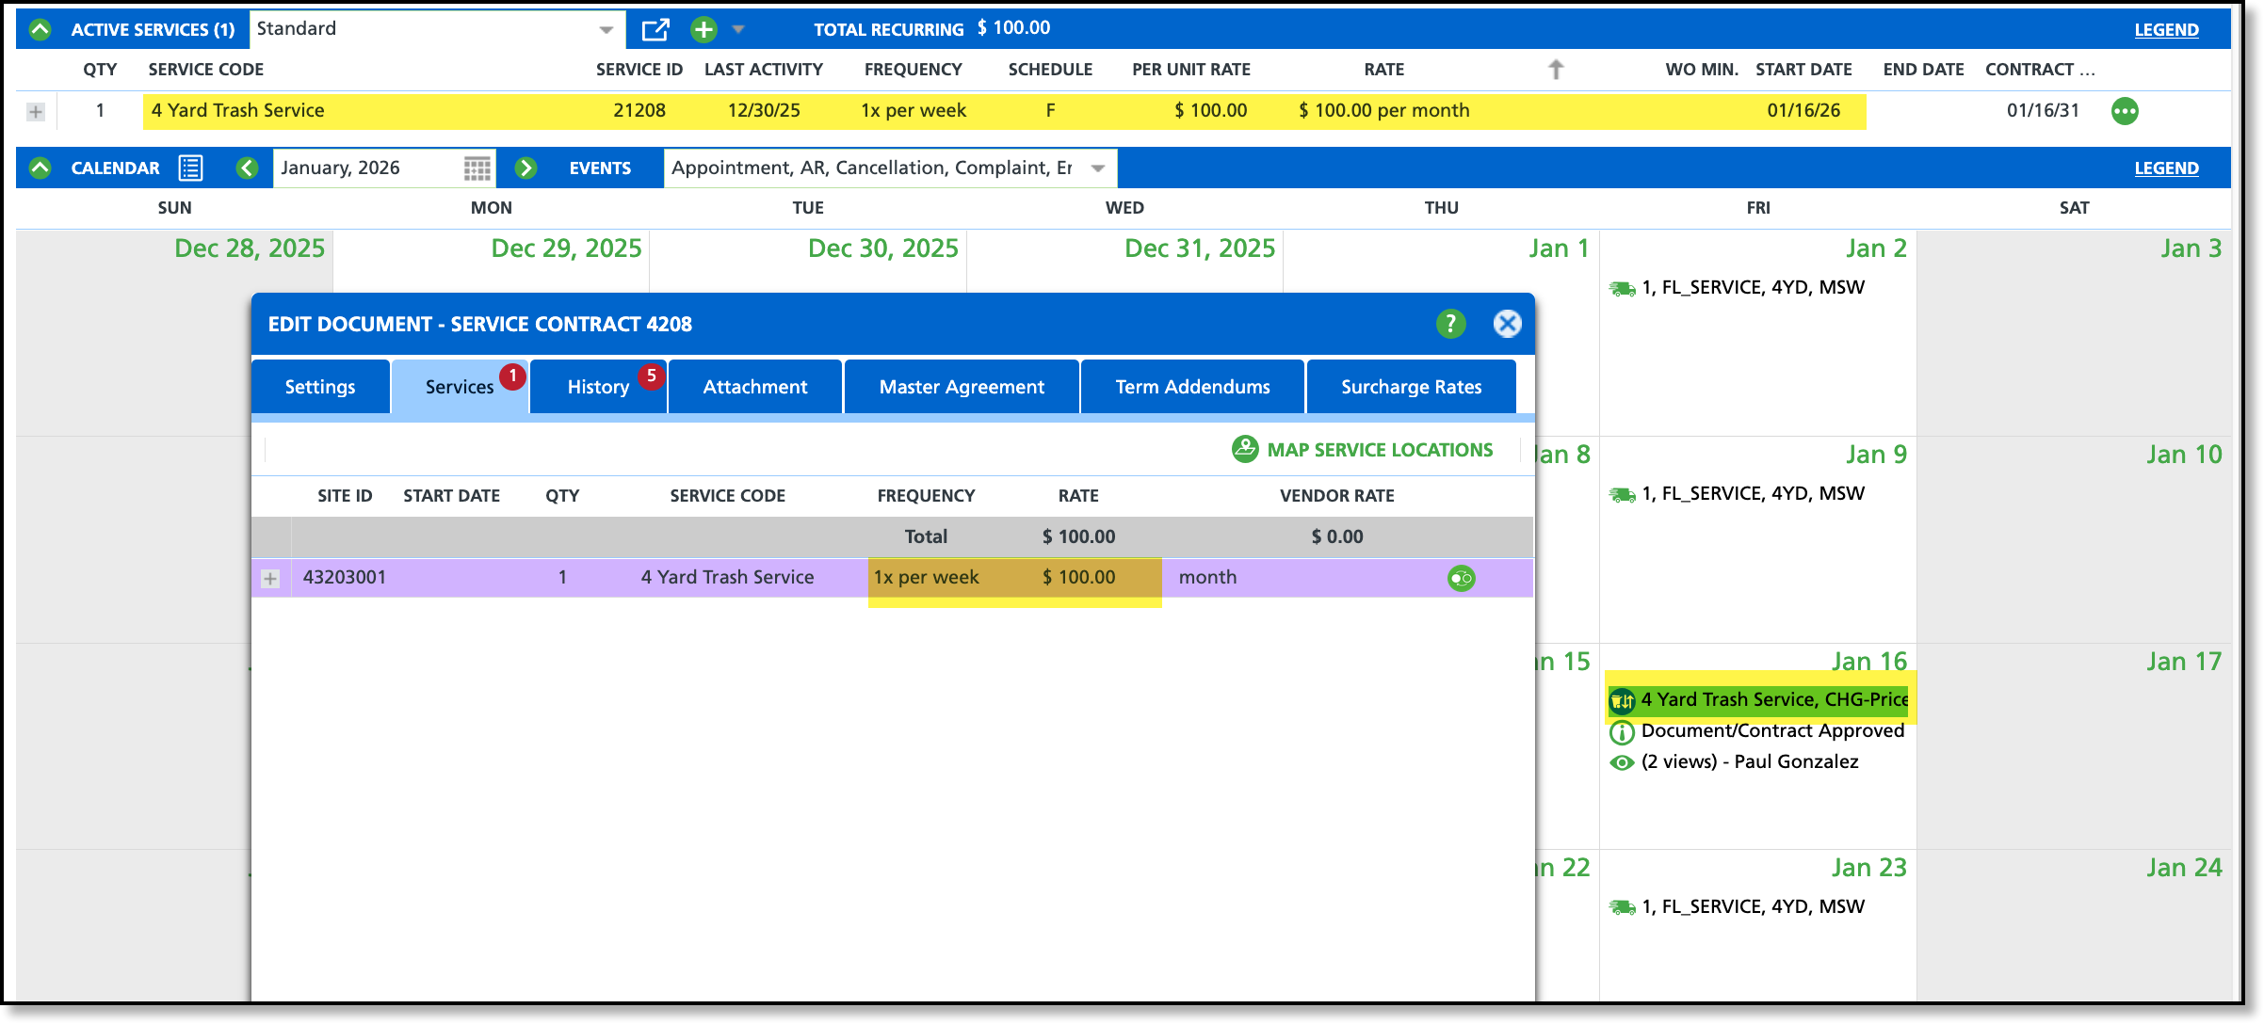Image resolution: width=2264 pixels, height=1024 pixels.
Task: Open the Events filter dropdown
Action: click(x=1097, y=168)
